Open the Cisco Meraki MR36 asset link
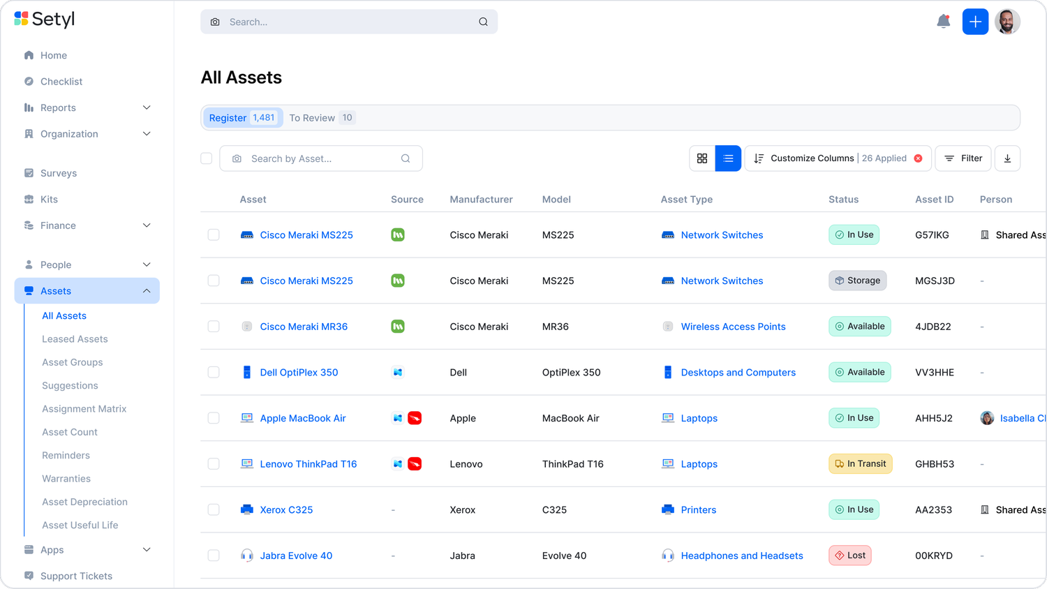This screenshot has height=589, width=1047. [304, 326]
